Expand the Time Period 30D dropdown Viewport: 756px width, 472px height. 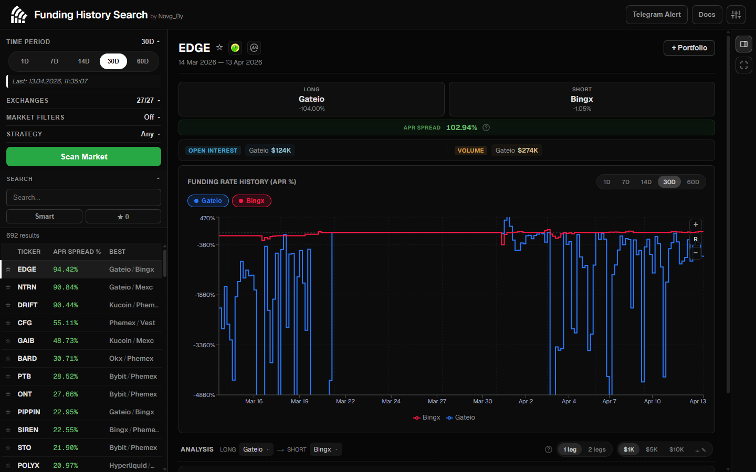[151, 41]
